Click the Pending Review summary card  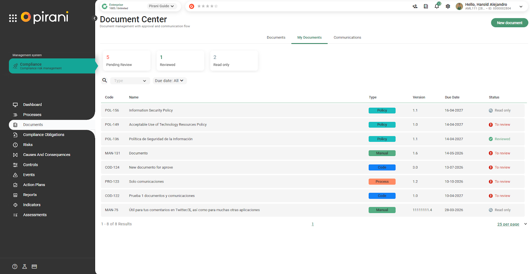click(x=127, y=61)
